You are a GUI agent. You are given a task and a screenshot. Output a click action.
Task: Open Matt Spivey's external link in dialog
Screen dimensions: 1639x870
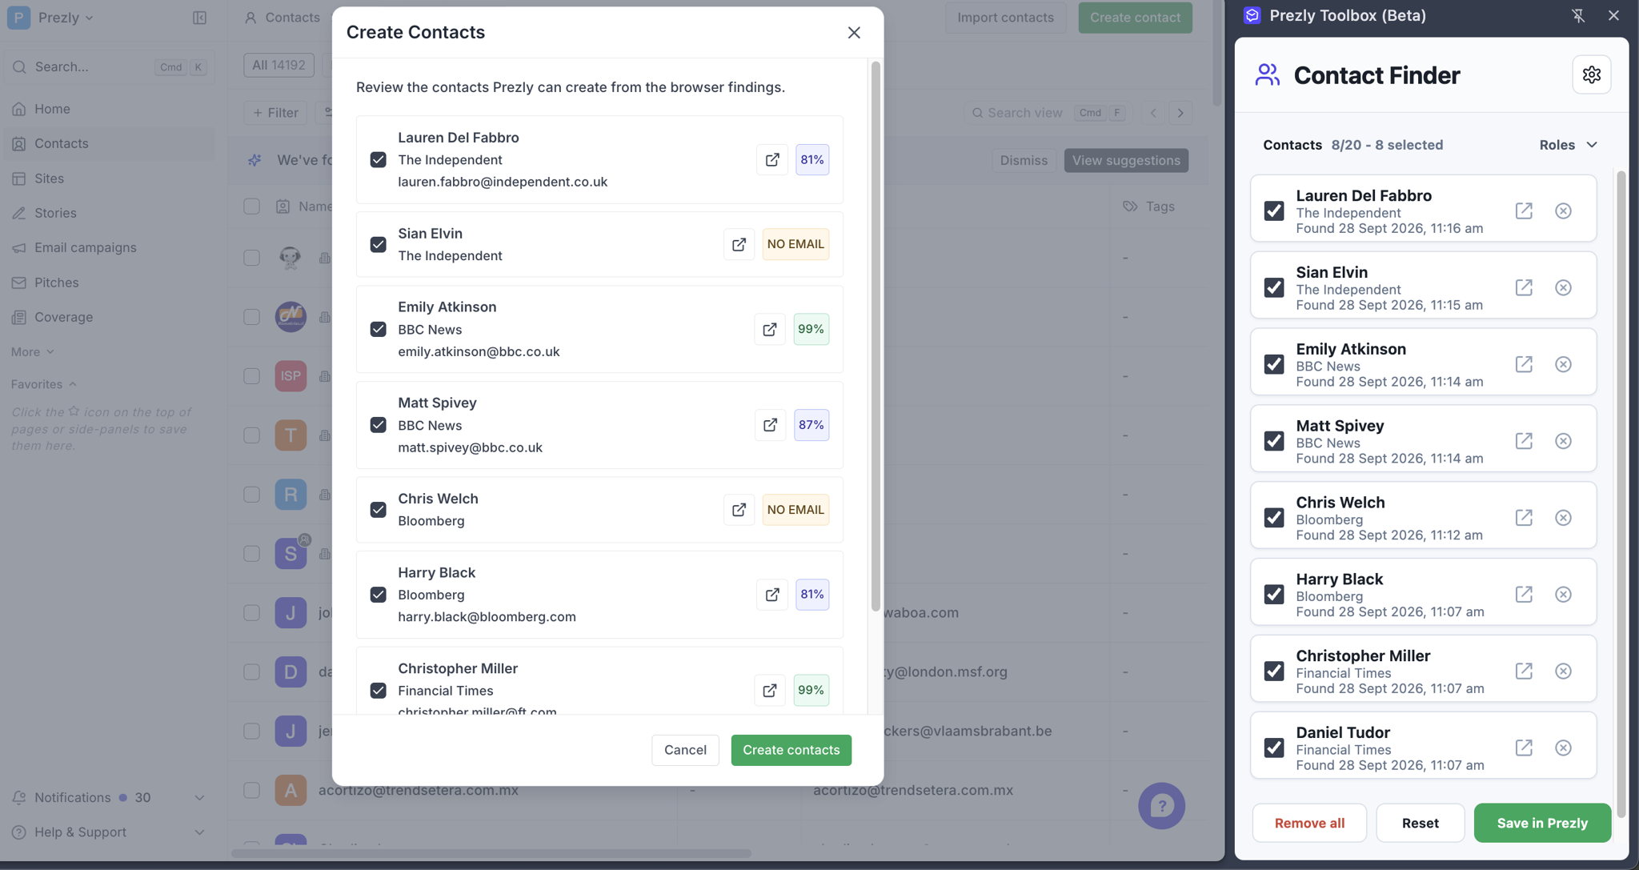(x=770, y=425)
